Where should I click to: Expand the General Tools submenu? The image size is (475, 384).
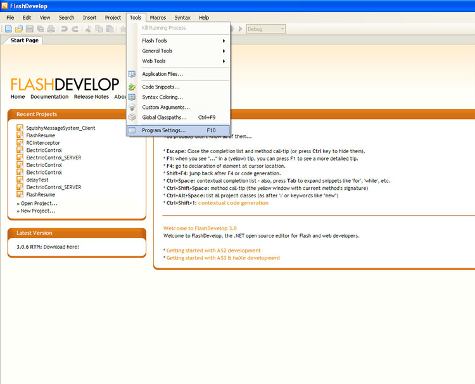184,51
